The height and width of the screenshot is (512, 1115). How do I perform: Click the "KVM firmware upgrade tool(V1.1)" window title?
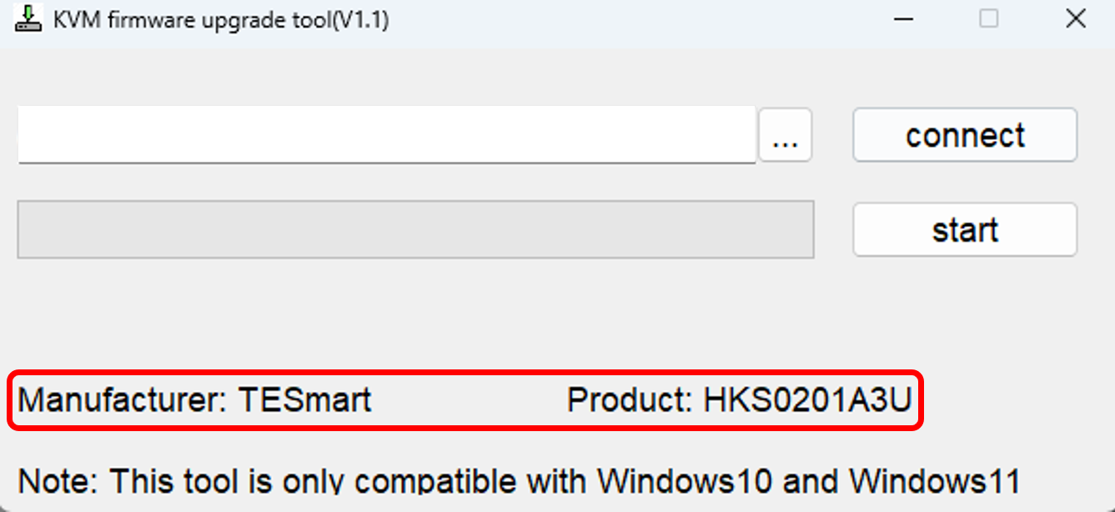pos(221,20)
